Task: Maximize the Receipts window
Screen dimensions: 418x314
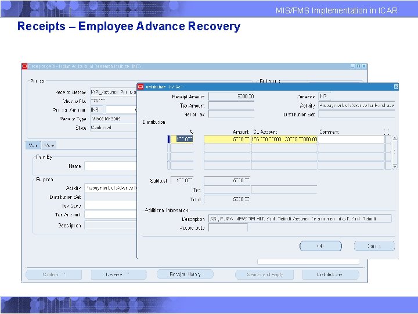Action: 358,66
